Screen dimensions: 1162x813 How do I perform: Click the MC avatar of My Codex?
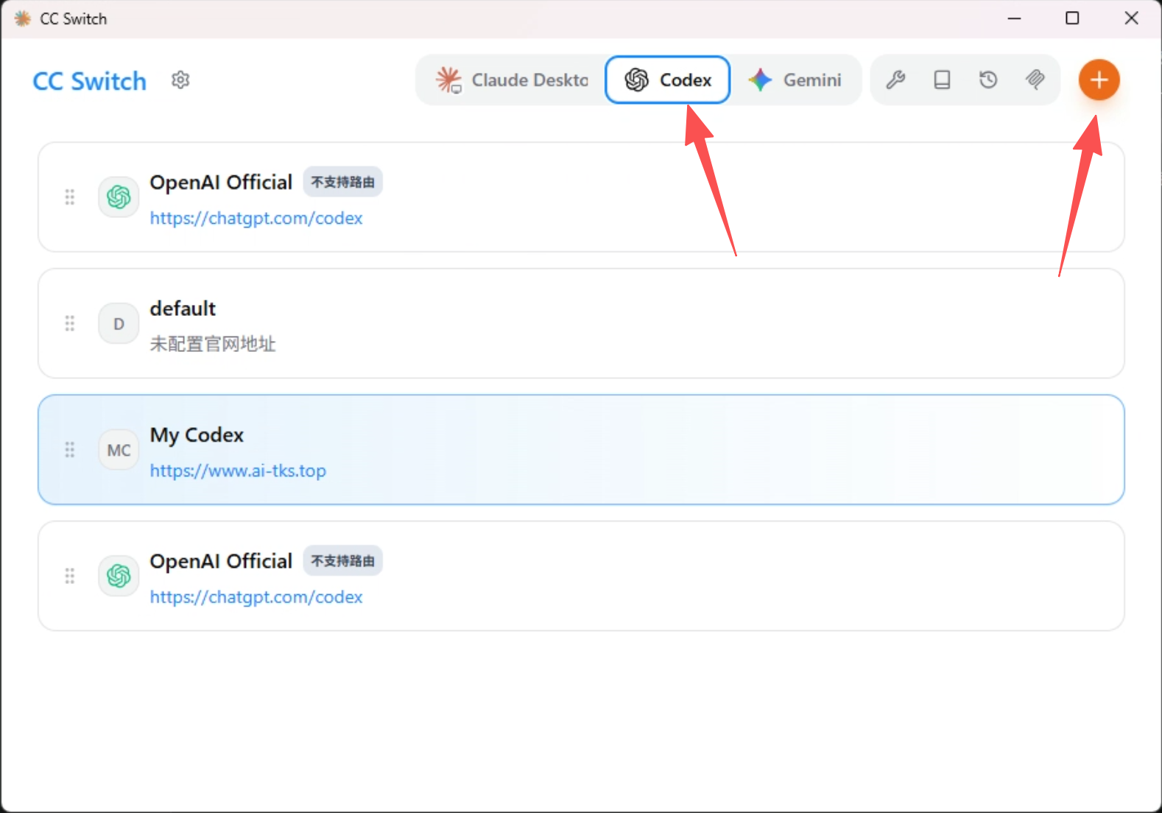[x=119, y=450]
